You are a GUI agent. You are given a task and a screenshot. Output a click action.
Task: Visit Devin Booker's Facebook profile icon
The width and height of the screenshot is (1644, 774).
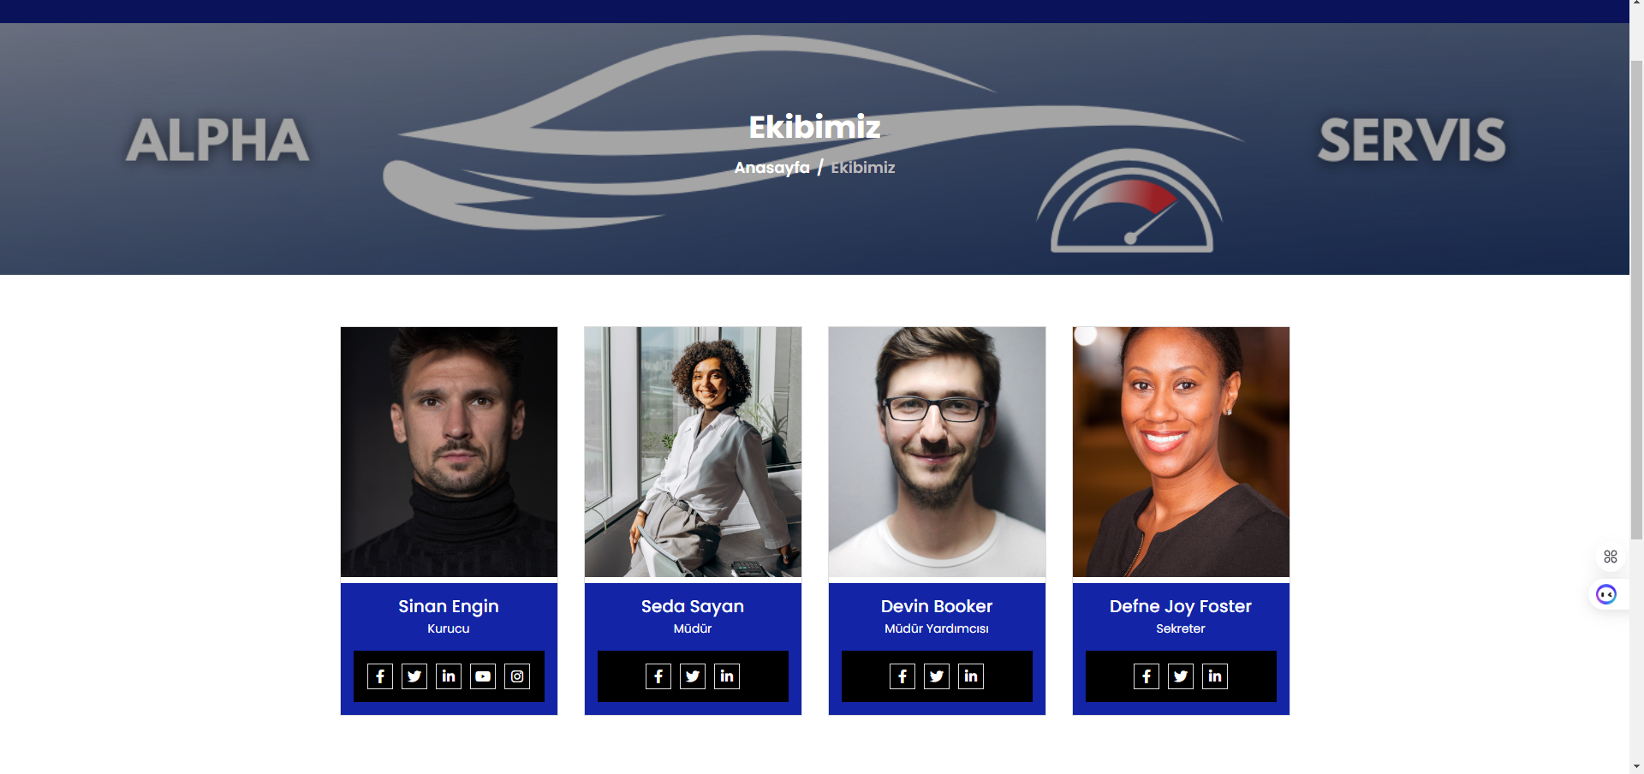click(902, 676)
